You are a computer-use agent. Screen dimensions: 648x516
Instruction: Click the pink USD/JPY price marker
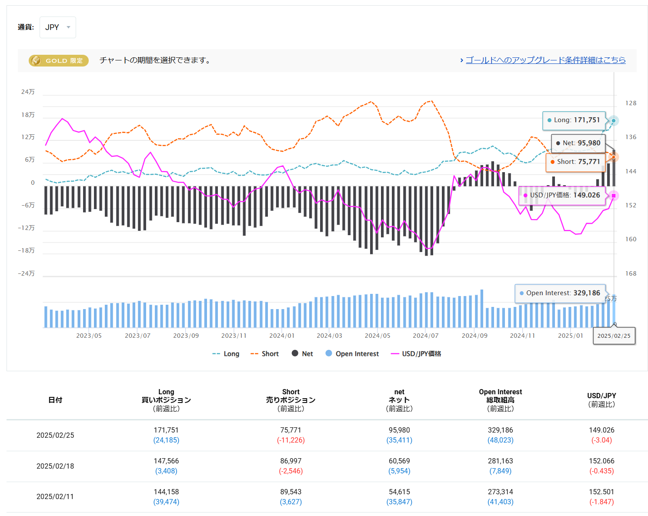(614, 196)
